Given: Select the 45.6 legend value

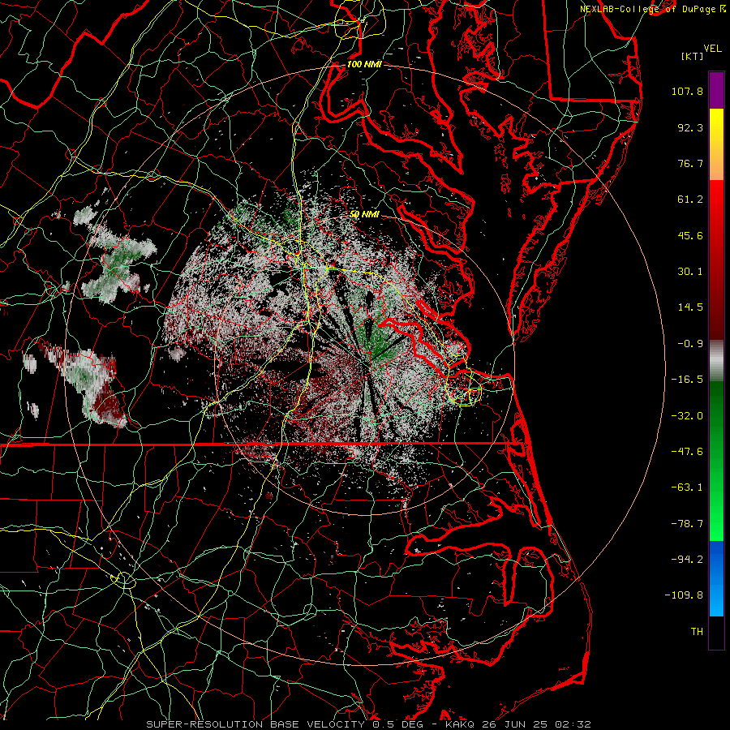Looking at the screenshot, I should (690, 235).
